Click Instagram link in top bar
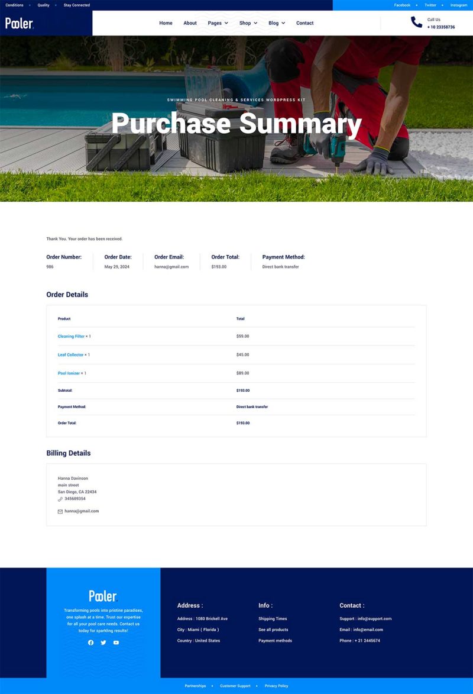The image size is (473, 694). tap(458, 5)
